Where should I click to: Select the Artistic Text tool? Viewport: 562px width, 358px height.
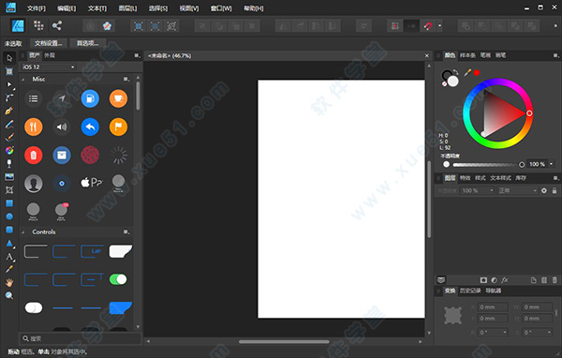tap(9, 257)
